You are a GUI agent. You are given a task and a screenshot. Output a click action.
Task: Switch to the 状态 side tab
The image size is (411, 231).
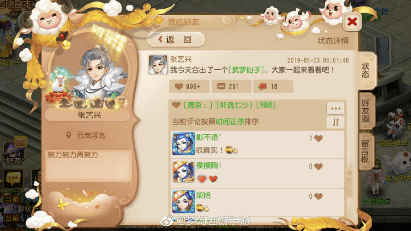(366, 70)
